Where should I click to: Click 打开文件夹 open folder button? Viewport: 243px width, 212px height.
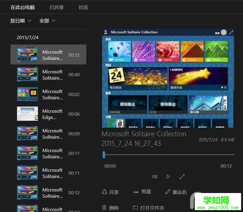(x=148, y=208)
